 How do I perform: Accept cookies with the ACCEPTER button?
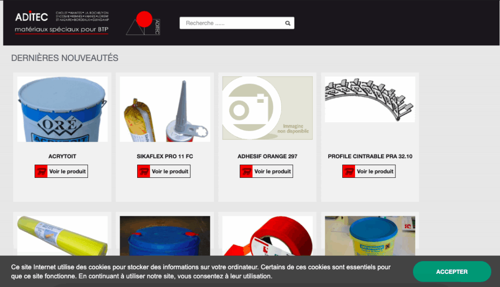452,271
